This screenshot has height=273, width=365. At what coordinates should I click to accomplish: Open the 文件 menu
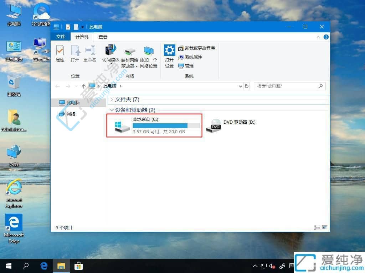60,37
